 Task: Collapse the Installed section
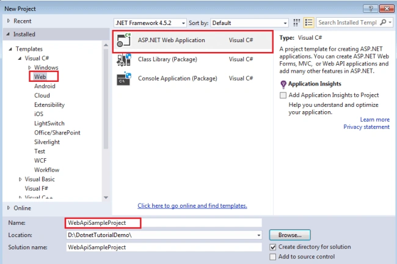click(x=8, y=34)
